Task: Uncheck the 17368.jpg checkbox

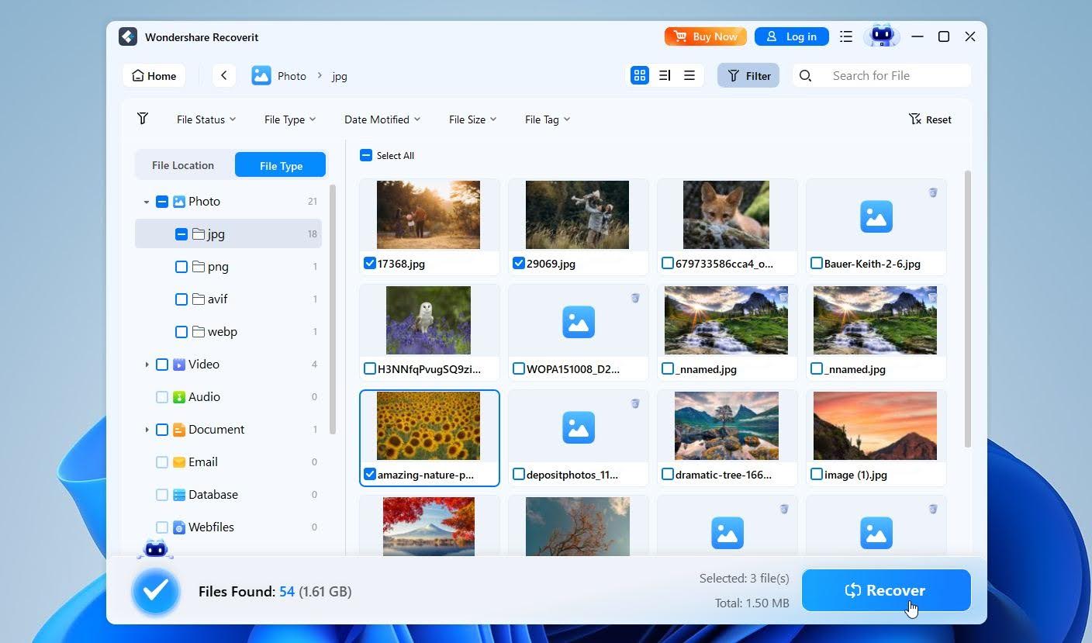Action: tap(370, 264)
